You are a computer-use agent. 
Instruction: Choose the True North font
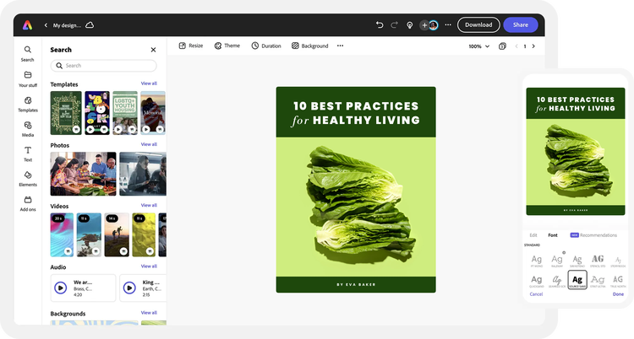(618, 281)
